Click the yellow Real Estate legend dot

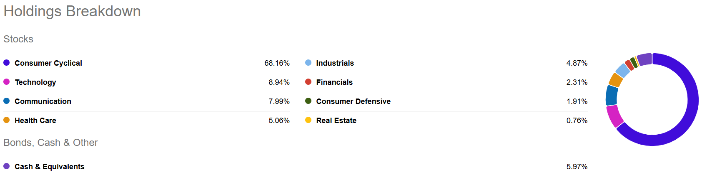[308, 120]
